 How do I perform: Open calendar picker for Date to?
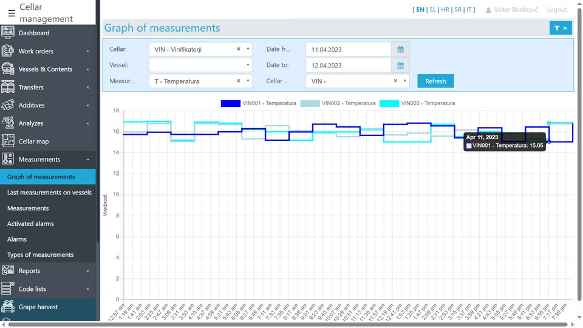point(401,65)
